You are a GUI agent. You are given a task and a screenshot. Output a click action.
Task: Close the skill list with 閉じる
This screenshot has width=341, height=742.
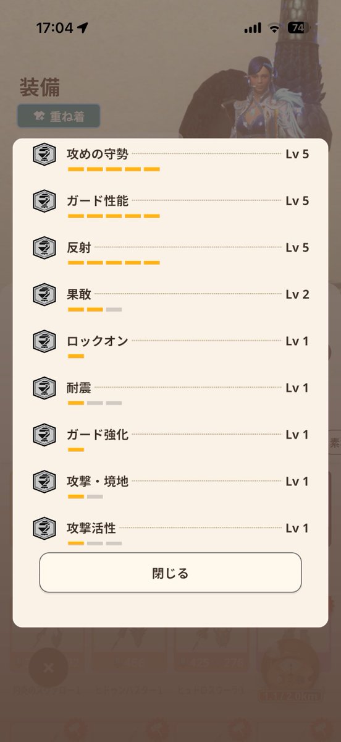tap(170, 573)
